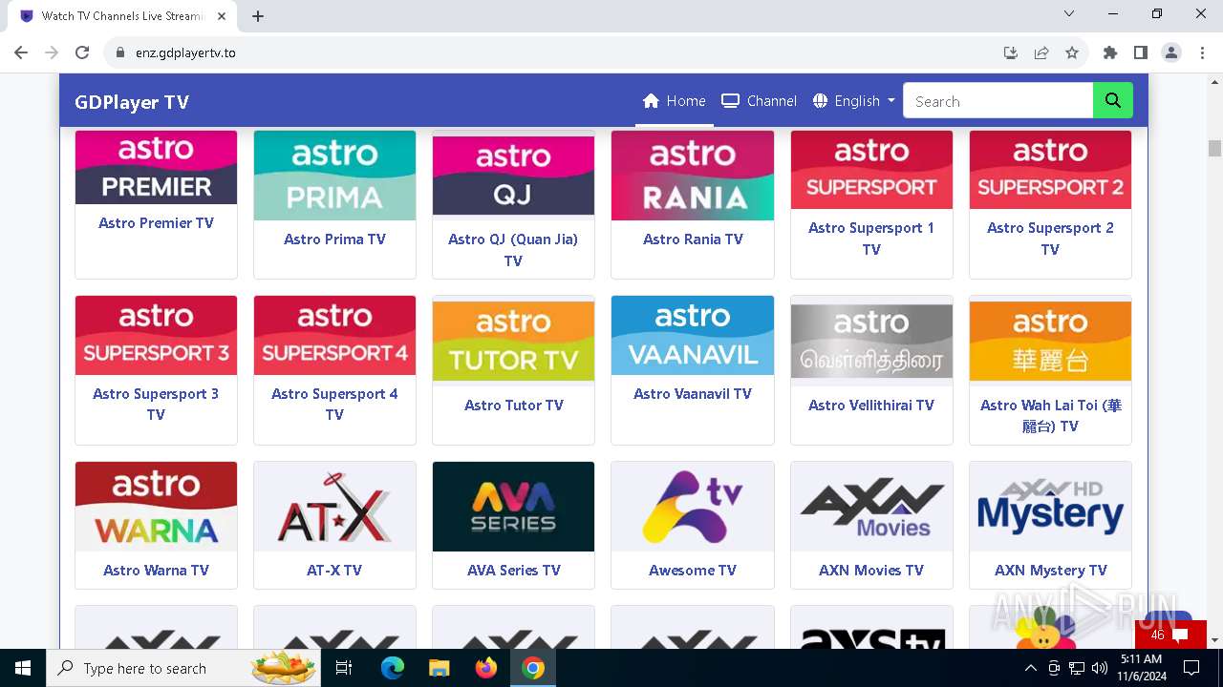
Task: Open AVA Series logo thumbnail
Action: 513,507
